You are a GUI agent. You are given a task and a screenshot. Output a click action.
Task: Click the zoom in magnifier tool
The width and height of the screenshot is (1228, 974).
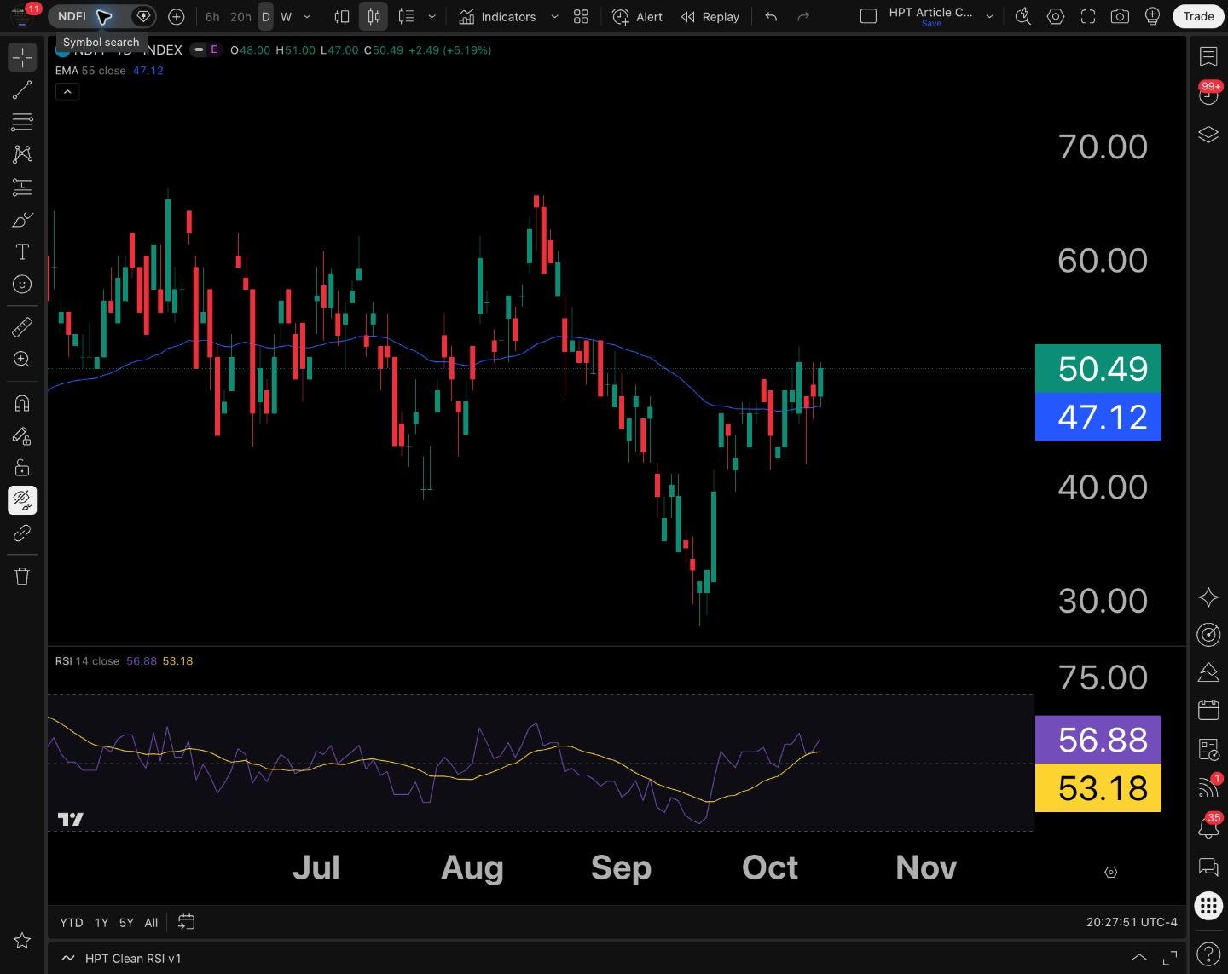pyautogui.click(x=22, y=359)
